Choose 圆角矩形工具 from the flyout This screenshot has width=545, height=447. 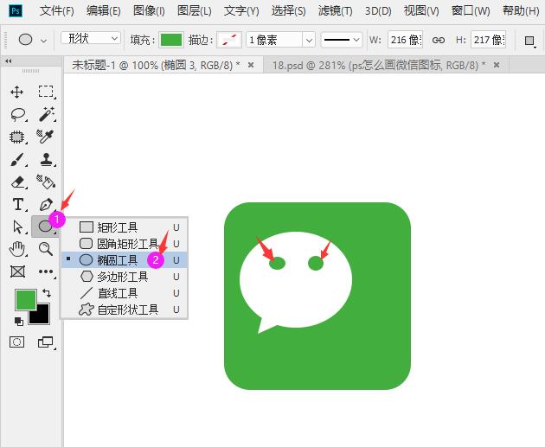(x=124, y=244)
